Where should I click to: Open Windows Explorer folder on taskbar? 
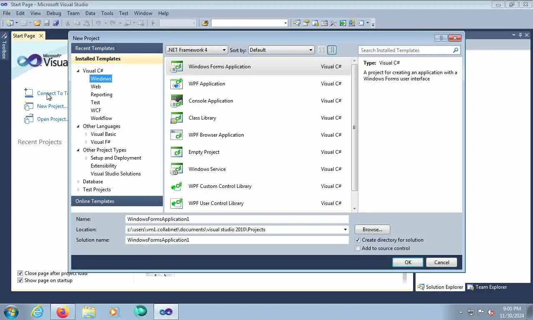[x=88, y=312]
